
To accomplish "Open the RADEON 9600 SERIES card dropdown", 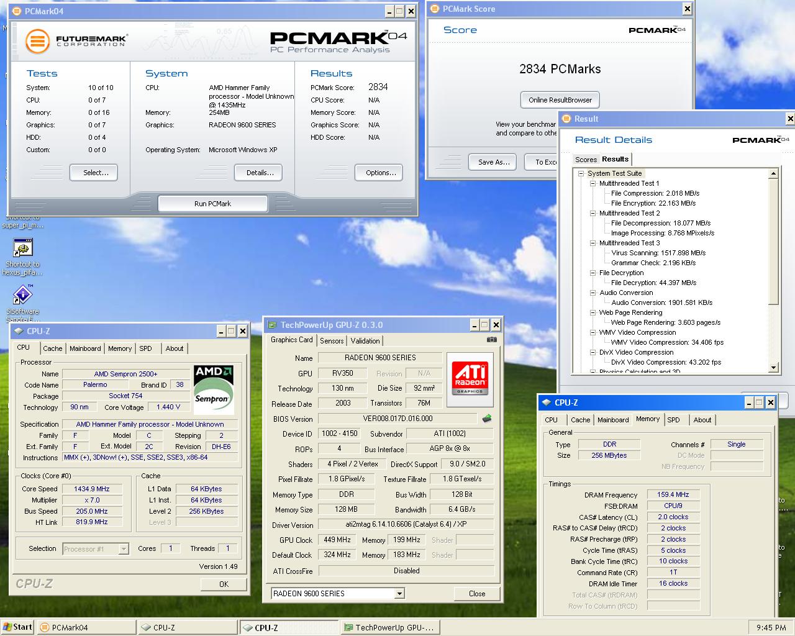I will (399, 594).
